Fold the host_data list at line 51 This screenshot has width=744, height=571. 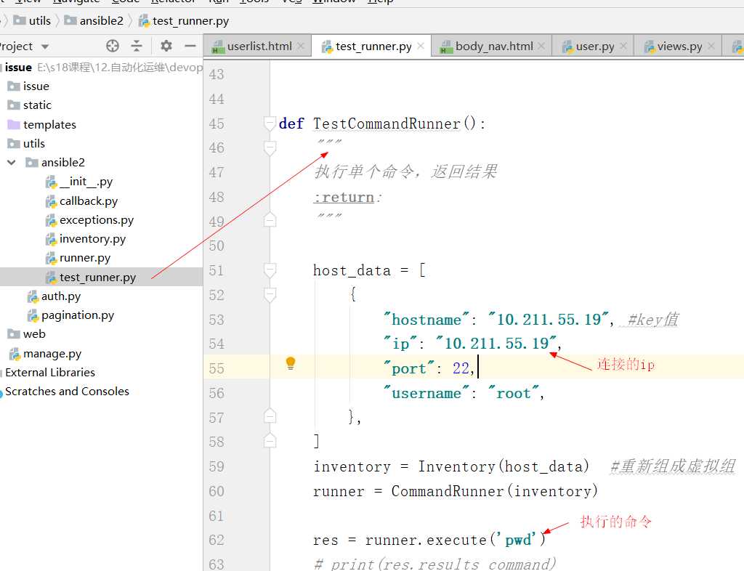(270, 270)
